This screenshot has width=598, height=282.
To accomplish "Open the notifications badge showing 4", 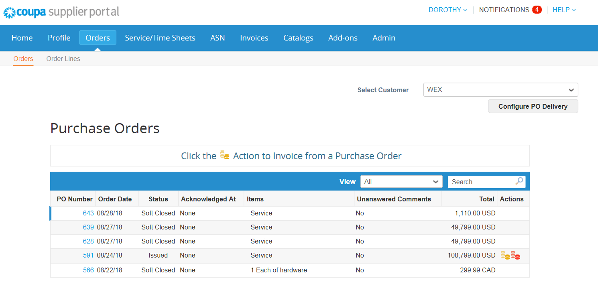I will [537, 10].
